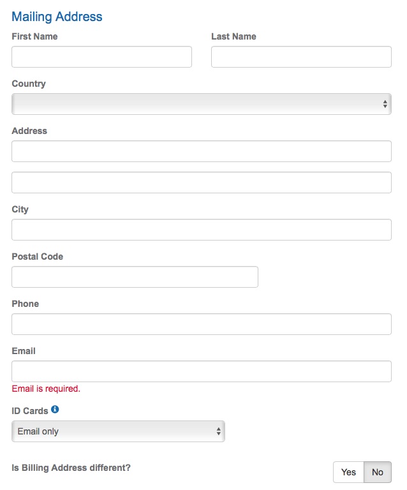Click the ID Cards info icon
The image size is (407, 490).
tap(55, 409)
